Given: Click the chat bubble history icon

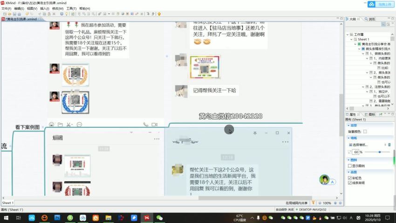Looking at the screenshot, I should (x=79, y=125).
